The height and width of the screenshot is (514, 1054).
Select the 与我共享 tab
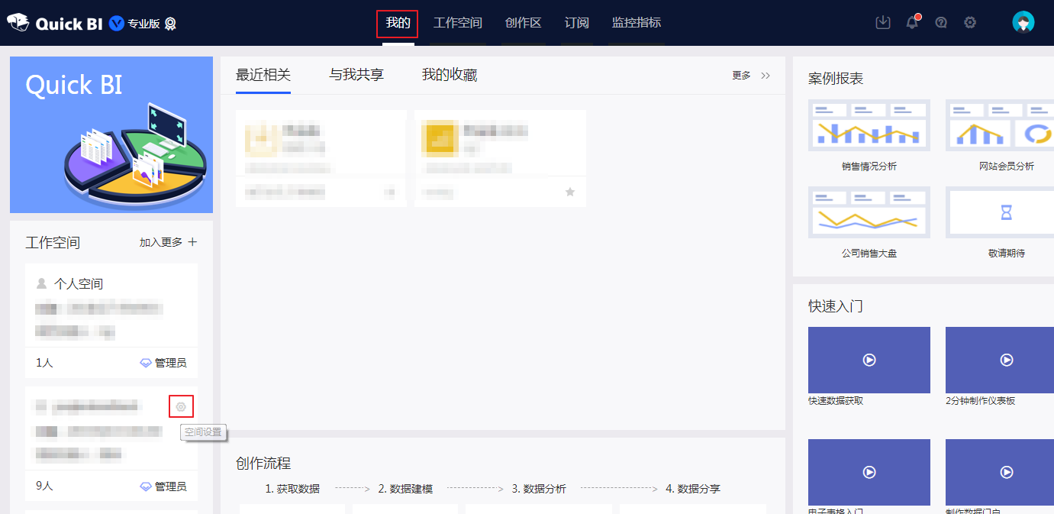pos(356,75)
